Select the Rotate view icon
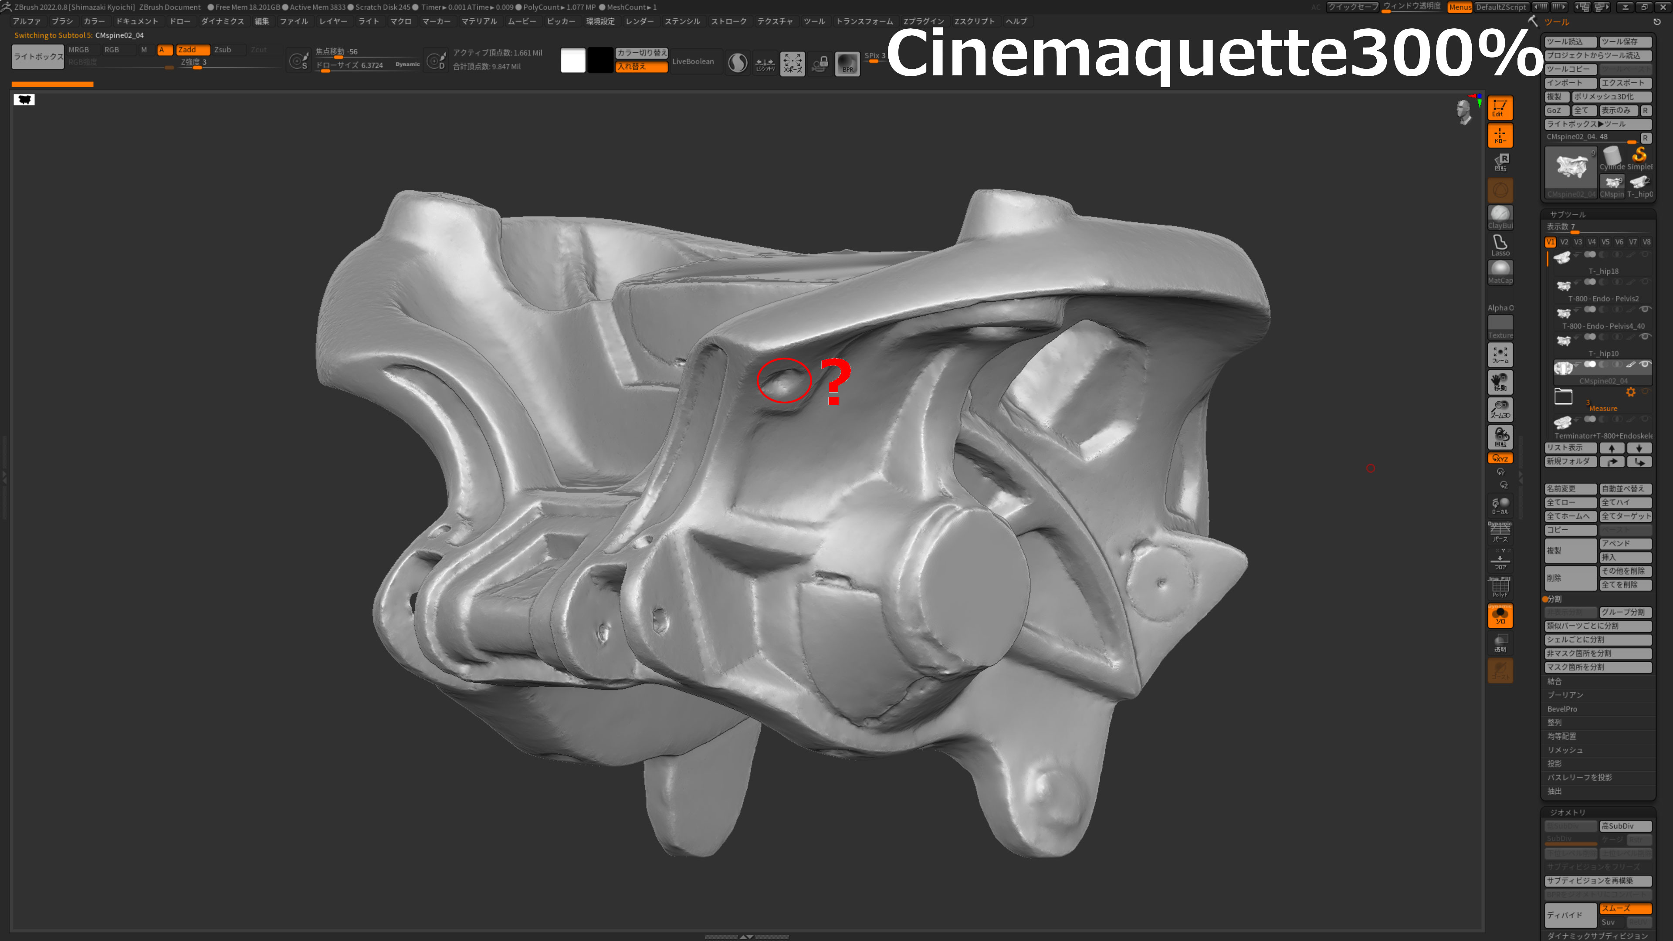This screenshot has height=941, width=1673. coord(1500,437)
